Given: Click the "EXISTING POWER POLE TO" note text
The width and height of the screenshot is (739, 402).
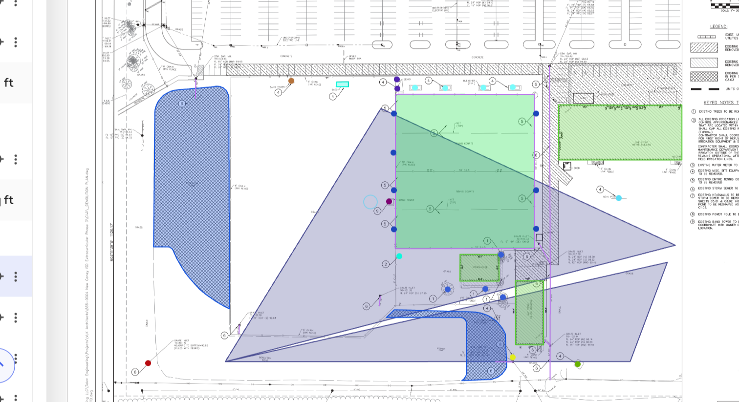Looking at the screenshot, I should (x=718, y=214).
